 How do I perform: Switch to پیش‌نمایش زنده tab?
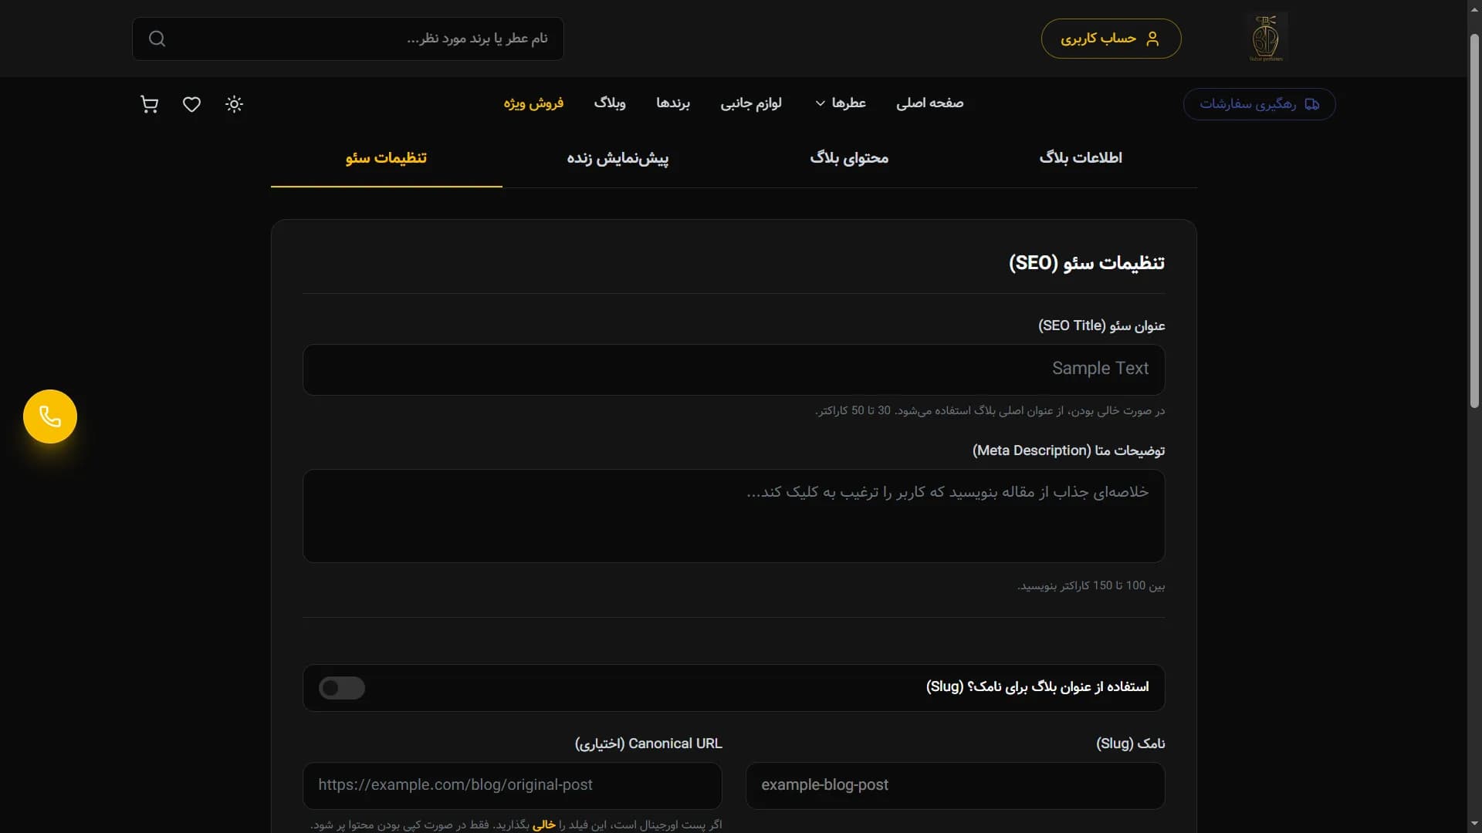(x=617, y=158)
